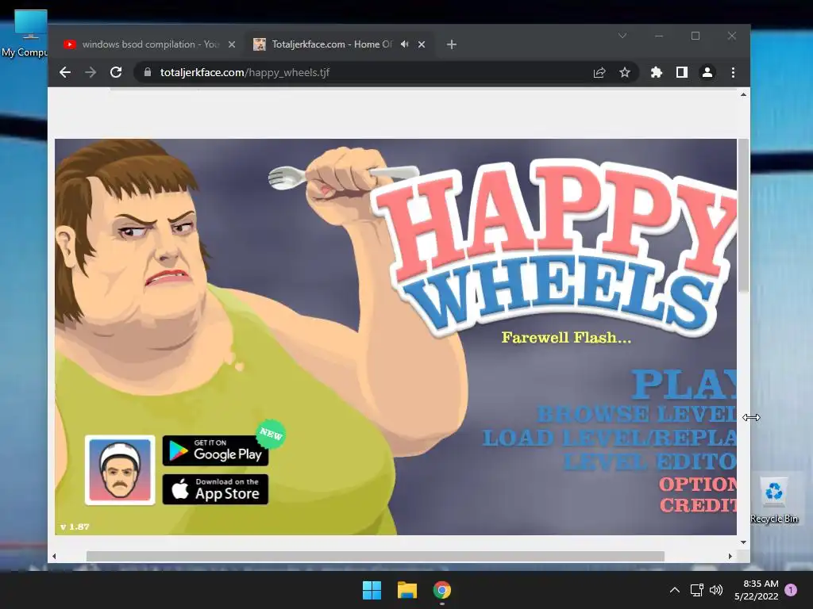Viewport: 813px width, 609px height.
Task: Open the Chrome extensions puzzle icon
Action: (x=657, y=72)
